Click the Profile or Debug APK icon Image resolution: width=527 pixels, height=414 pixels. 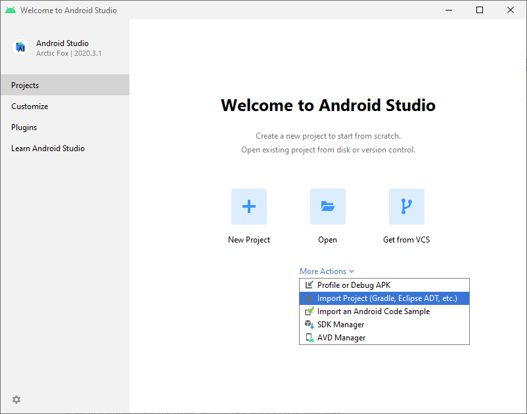[309, 285]
